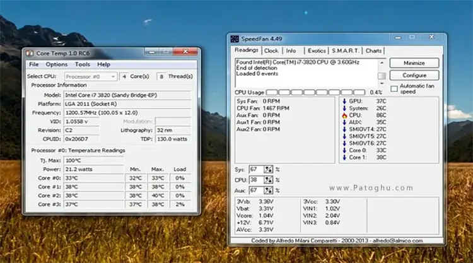Click the Frequency value 1200.57MHz
473x263 pixels.
[127, 113]
